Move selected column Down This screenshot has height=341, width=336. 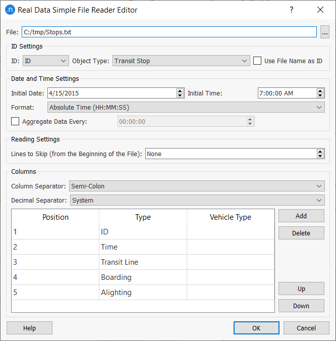pos(301,306)
